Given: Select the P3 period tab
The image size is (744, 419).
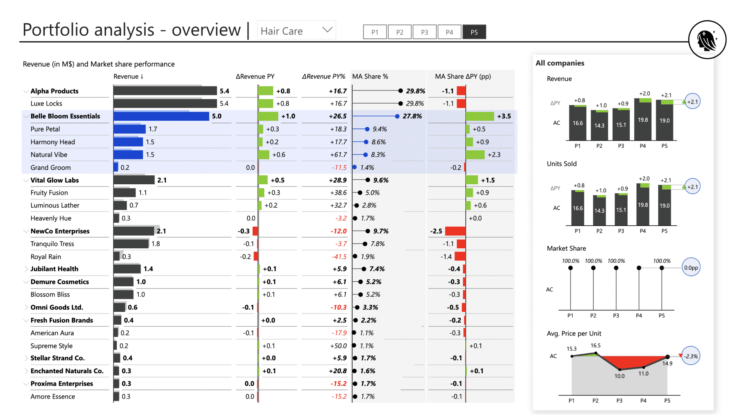Looking at the screenshot, I should tap(424, 32).
